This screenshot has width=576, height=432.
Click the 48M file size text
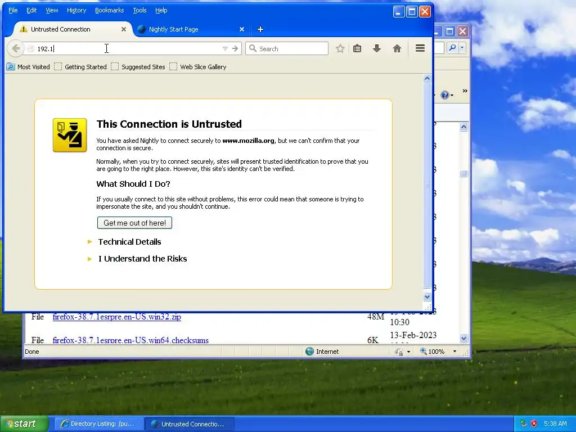(x=376, y=317)
